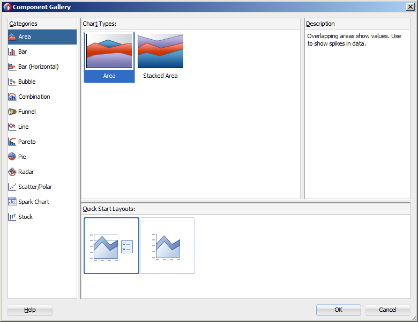This screenshot has width=418, height=322.
Task: Click the Bar chart category icon
Action: [12, 52]
